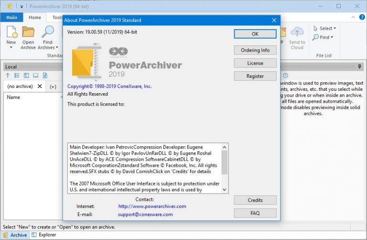Click the Find Archives magnifier icon

(x=48, y=32)
